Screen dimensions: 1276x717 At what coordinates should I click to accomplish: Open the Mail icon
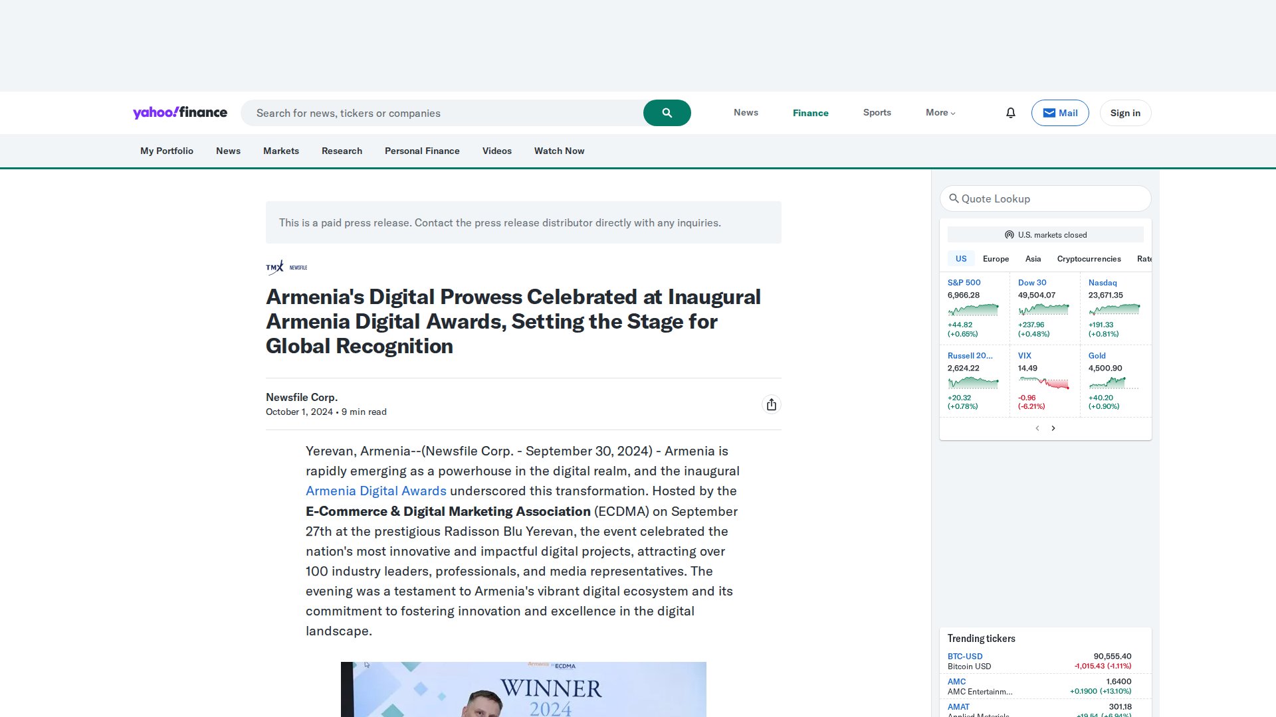tap(1060, 113)
